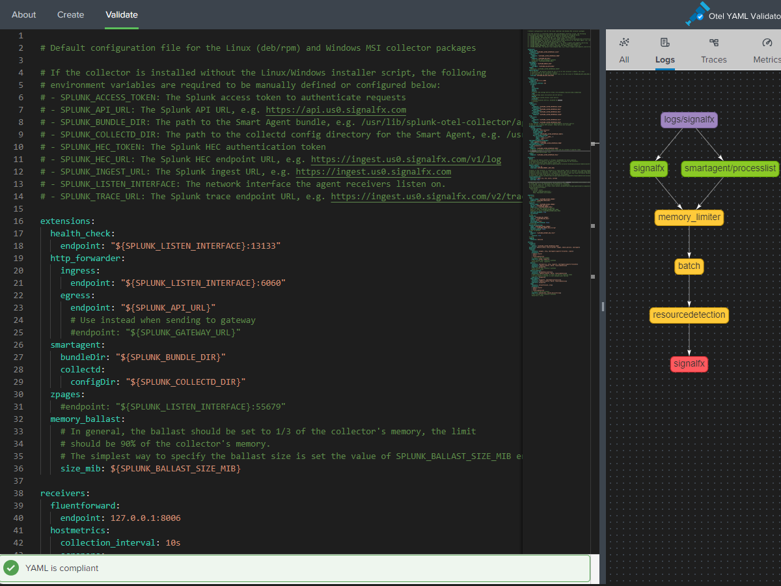Click the 'extensions:' key on line 16
The height and width of the screenshot is (586, 781).
[68, 221]
